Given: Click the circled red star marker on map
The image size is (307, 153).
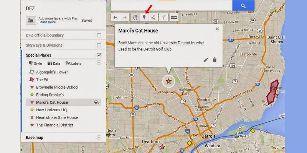Looking at the screenshot, I should click(168, 81).
